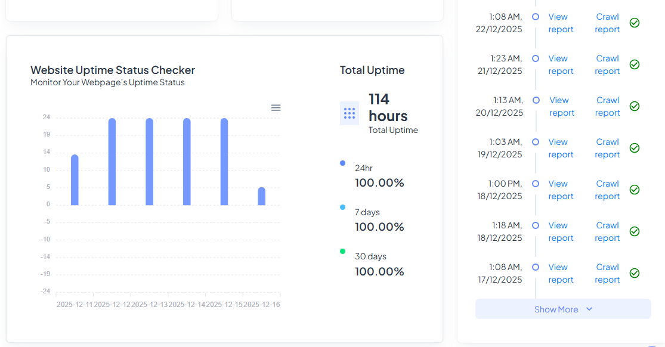665x347 pixels.
Task: Click green checkmark for 22/12/2025 crawl
Action: point(635,23)
